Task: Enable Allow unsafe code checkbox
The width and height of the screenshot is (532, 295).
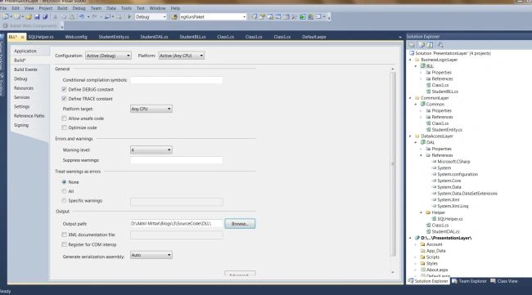Action: click(64, 118)
